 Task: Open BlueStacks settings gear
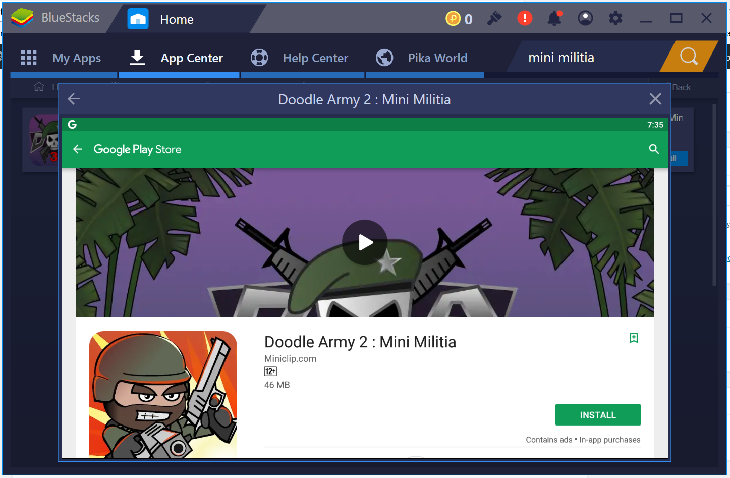tap(615, 19)
